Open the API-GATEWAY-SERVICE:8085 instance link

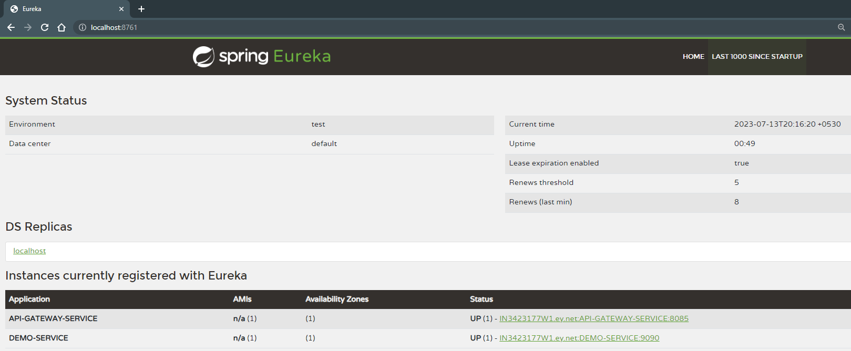pos(594,318)
